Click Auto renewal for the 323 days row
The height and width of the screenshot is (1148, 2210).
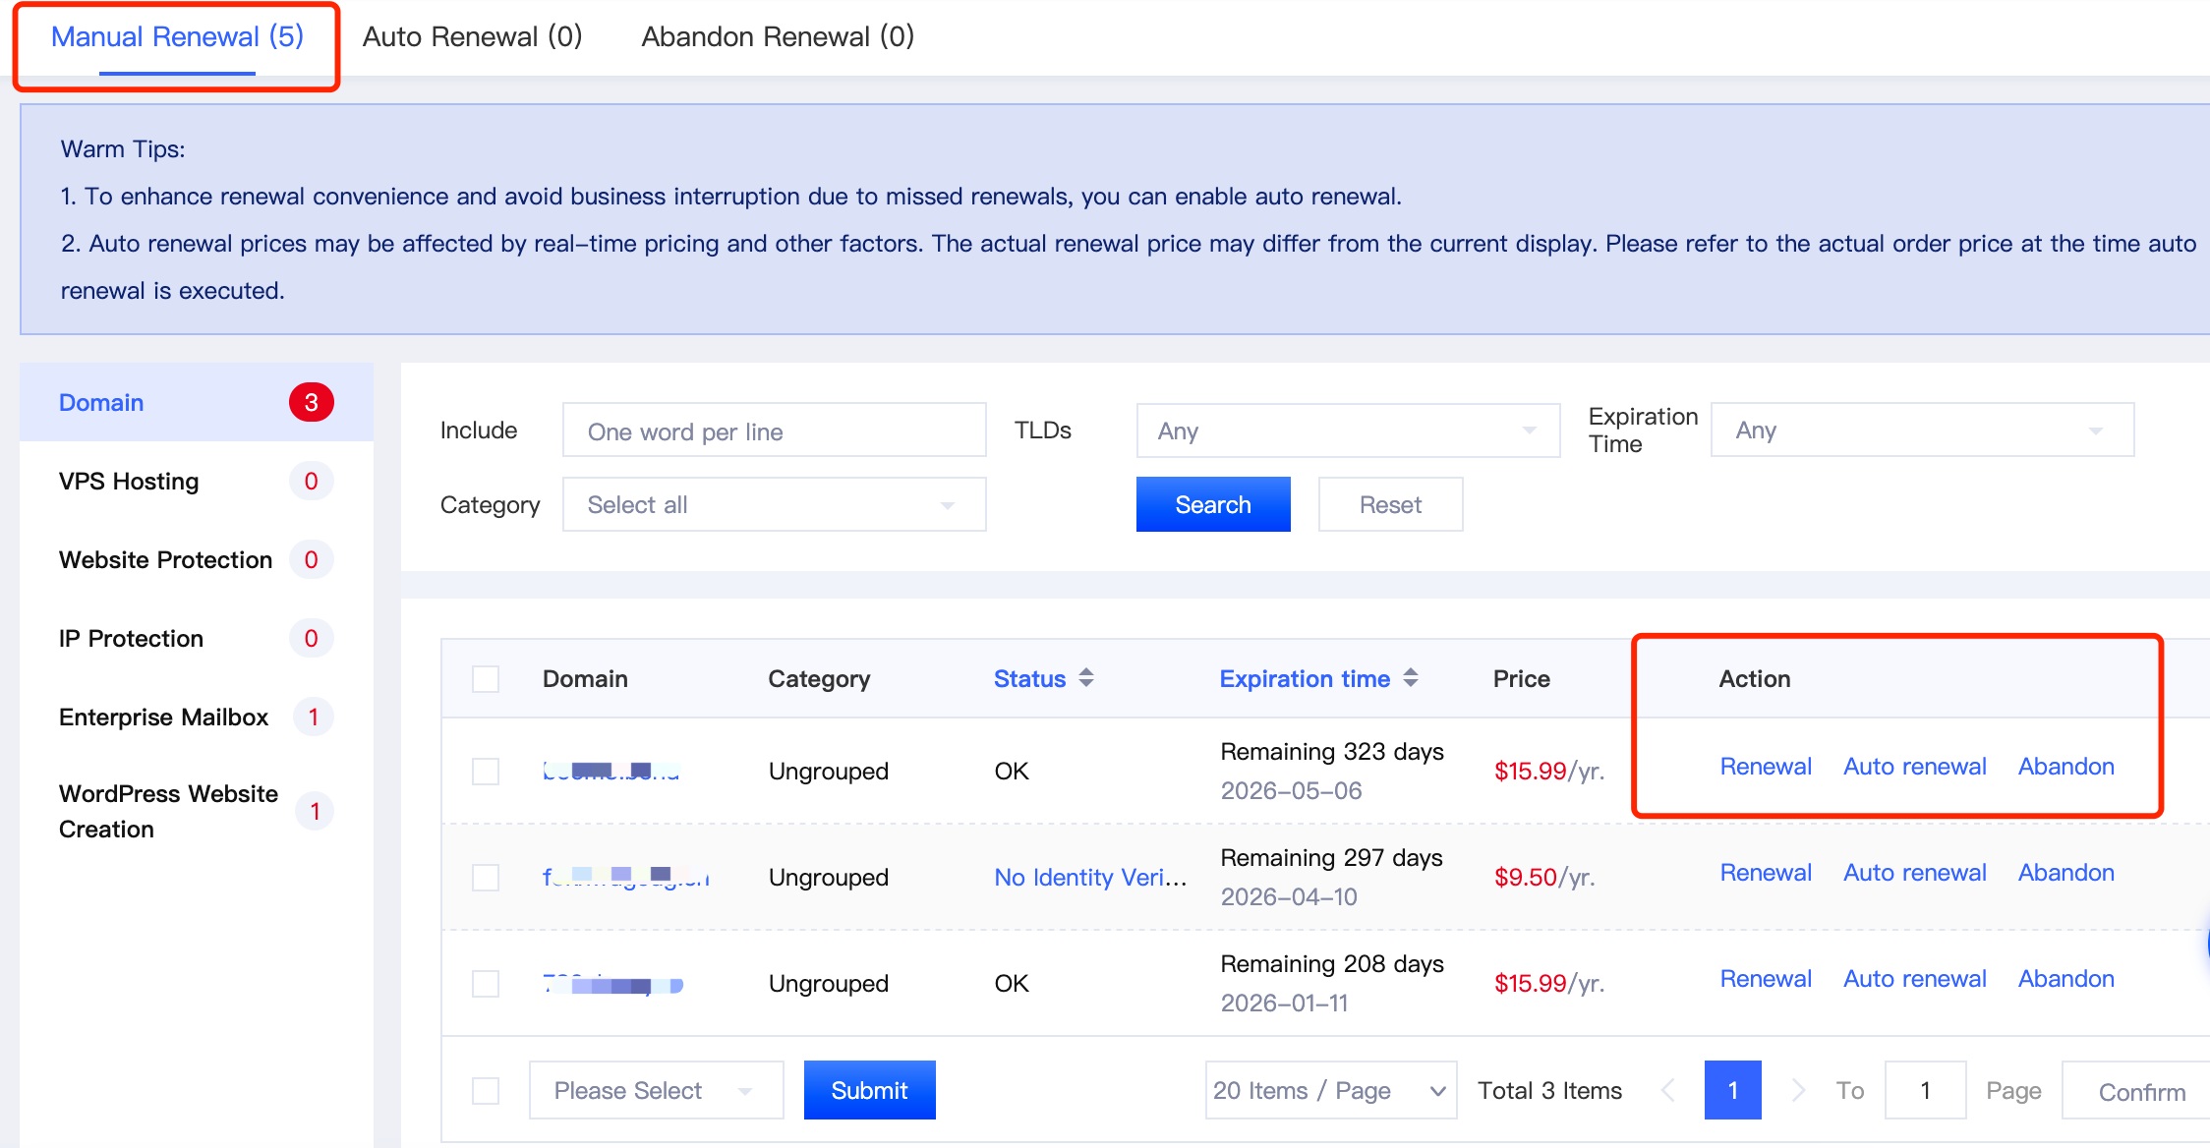(1915, 767)
